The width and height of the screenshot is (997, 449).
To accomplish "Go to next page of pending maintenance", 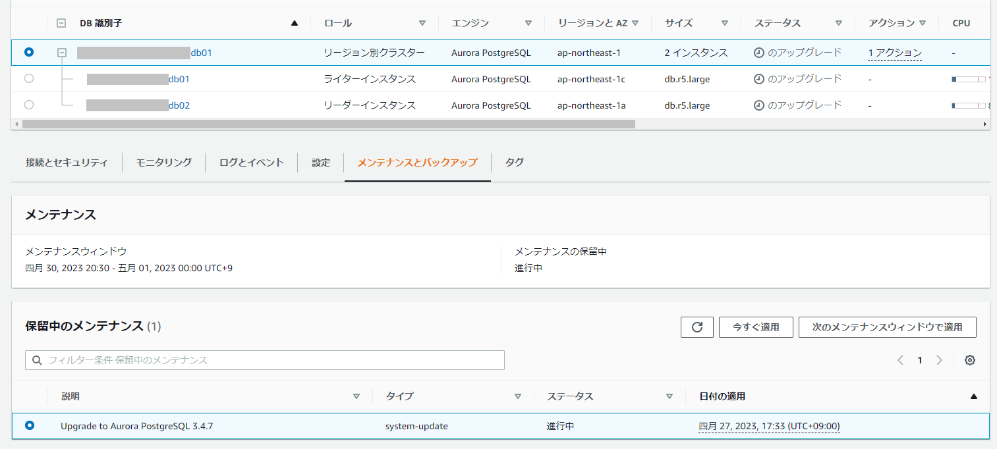I will pos(940,360).
